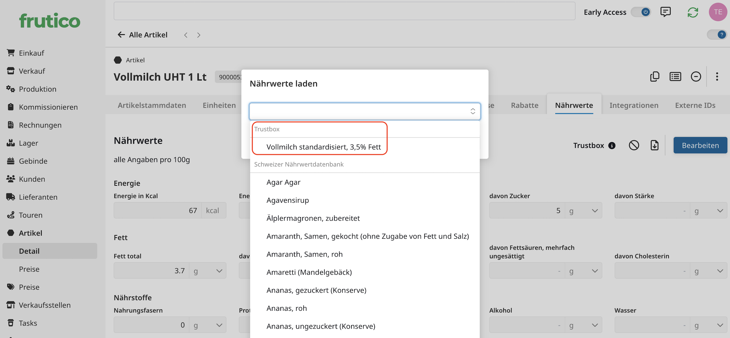Select Vollmilch standardisiert, 3,5% Fett option
The width and height of the screenshot is (730, 338).
[324, 147]
